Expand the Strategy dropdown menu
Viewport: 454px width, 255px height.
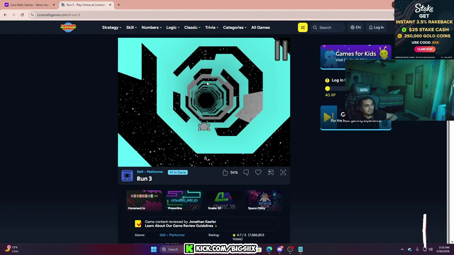tap(112, 27)
